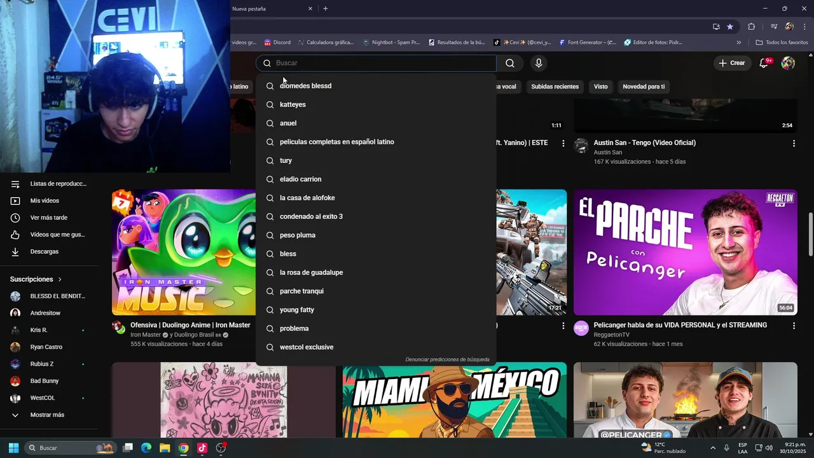Open Bad Bunny subscription channel
814x458 pixels.
click(48, 381)
